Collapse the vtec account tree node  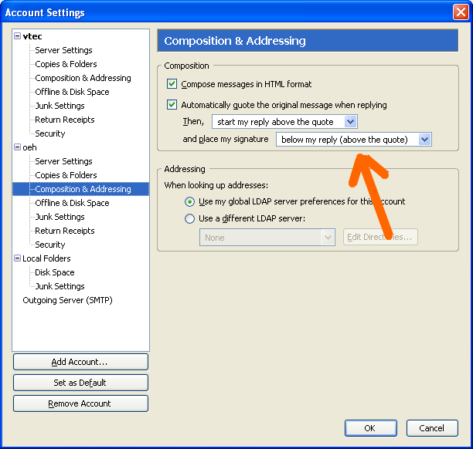18,36
